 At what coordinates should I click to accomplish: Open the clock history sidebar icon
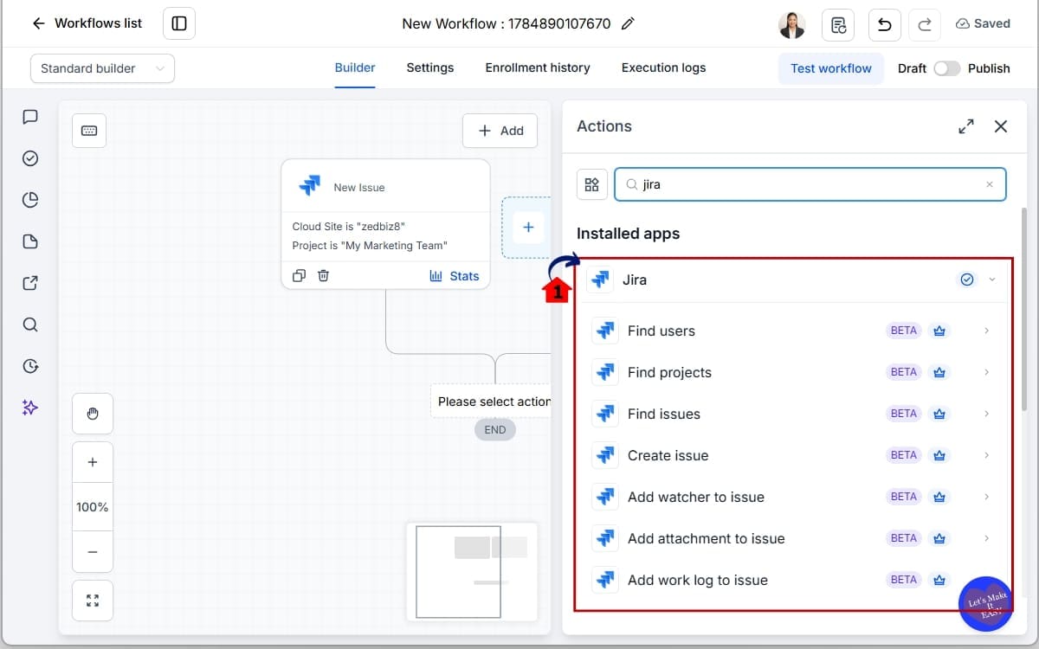point(30,366)
